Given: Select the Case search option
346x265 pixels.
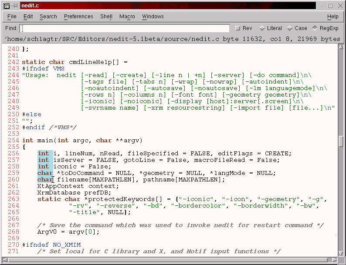Looking at the screenshot, I should (x=297, y=28).
